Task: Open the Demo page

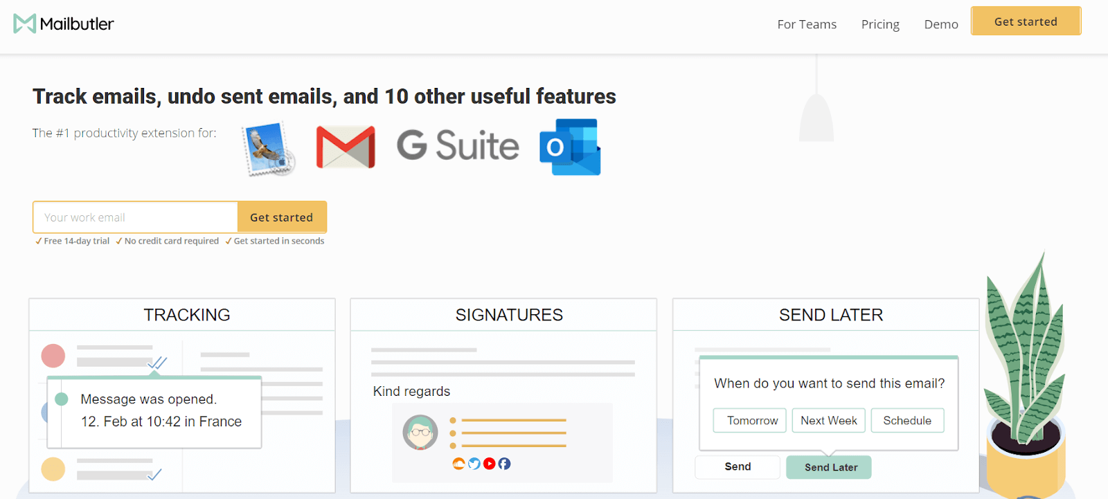Action: [941, 24]
